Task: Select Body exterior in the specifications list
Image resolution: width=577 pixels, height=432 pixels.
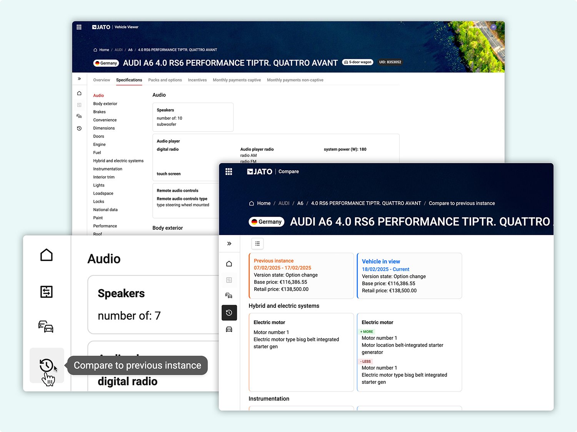Action: click(105, 104)
